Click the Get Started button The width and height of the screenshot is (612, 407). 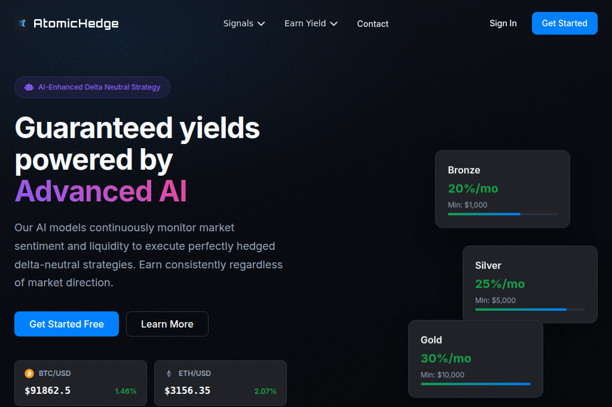564,23
